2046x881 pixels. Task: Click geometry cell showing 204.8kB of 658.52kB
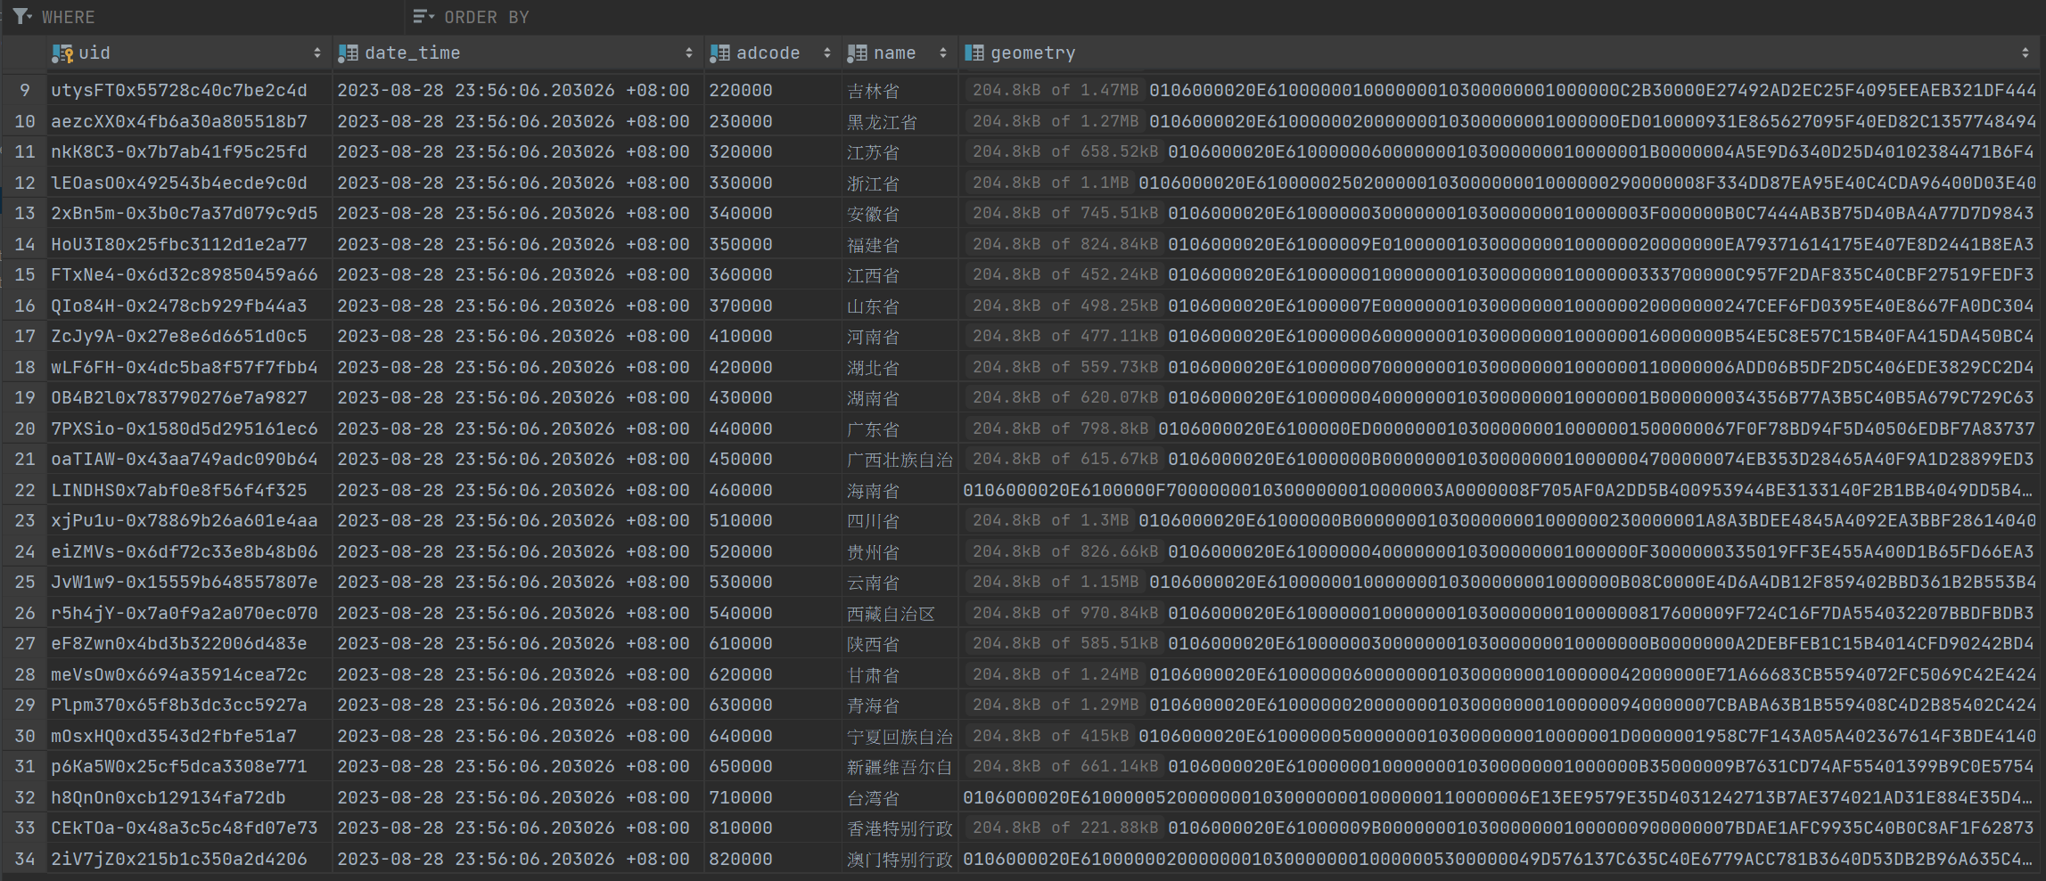tap(1500, 152)
